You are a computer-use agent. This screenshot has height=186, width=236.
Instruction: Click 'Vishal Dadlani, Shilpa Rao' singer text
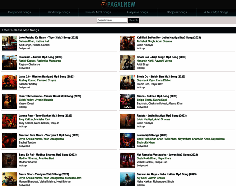(152, 162)
